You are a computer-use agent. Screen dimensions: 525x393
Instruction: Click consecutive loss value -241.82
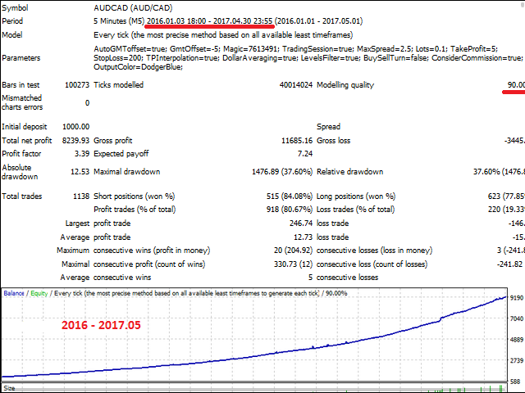click(x=509, y=264)
